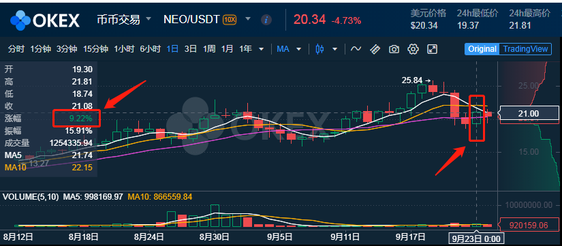Select the ruler measure tool icon
This screenshot has height=246, width=562.
pos(375,49)
